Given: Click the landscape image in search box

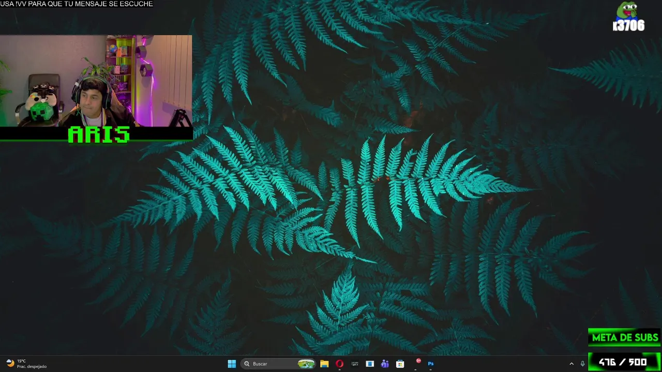Looking at the screenshot, I should (306, 364).
